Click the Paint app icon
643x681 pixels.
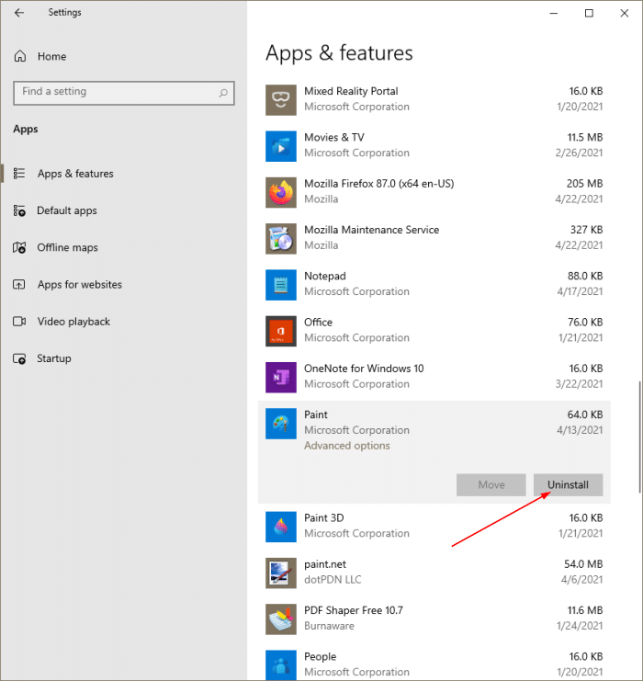pyautogui.click(x=281, y=424)
